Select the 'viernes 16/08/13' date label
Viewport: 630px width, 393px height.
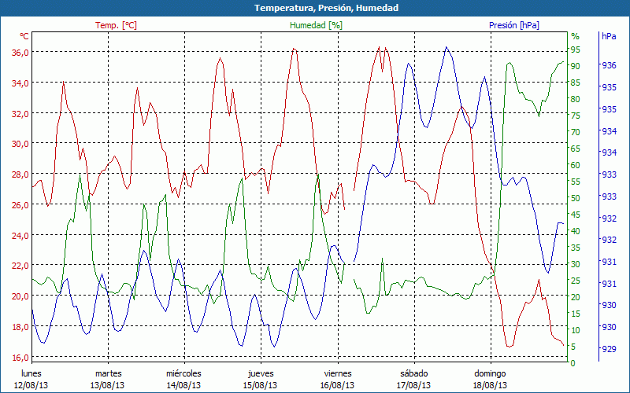tap(337, 379)
